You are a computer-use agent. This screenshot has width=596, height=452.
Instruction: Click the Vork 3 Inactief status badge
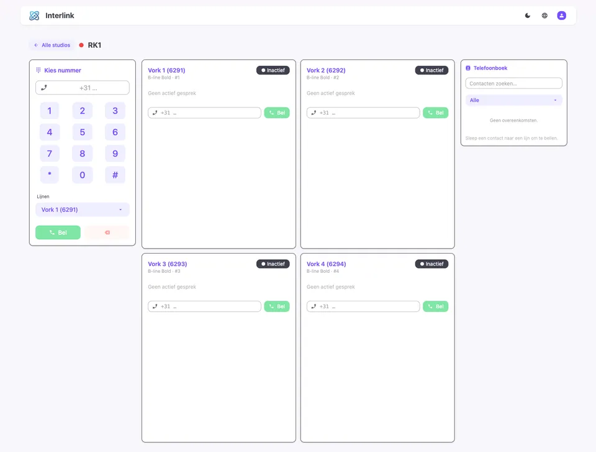click(273, 264)
